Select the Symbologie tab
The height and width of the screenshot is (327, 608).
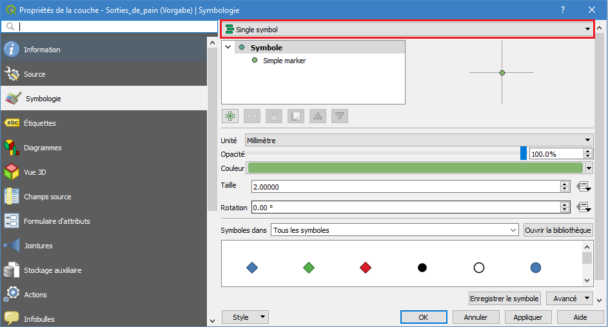[x=104, y=99]
